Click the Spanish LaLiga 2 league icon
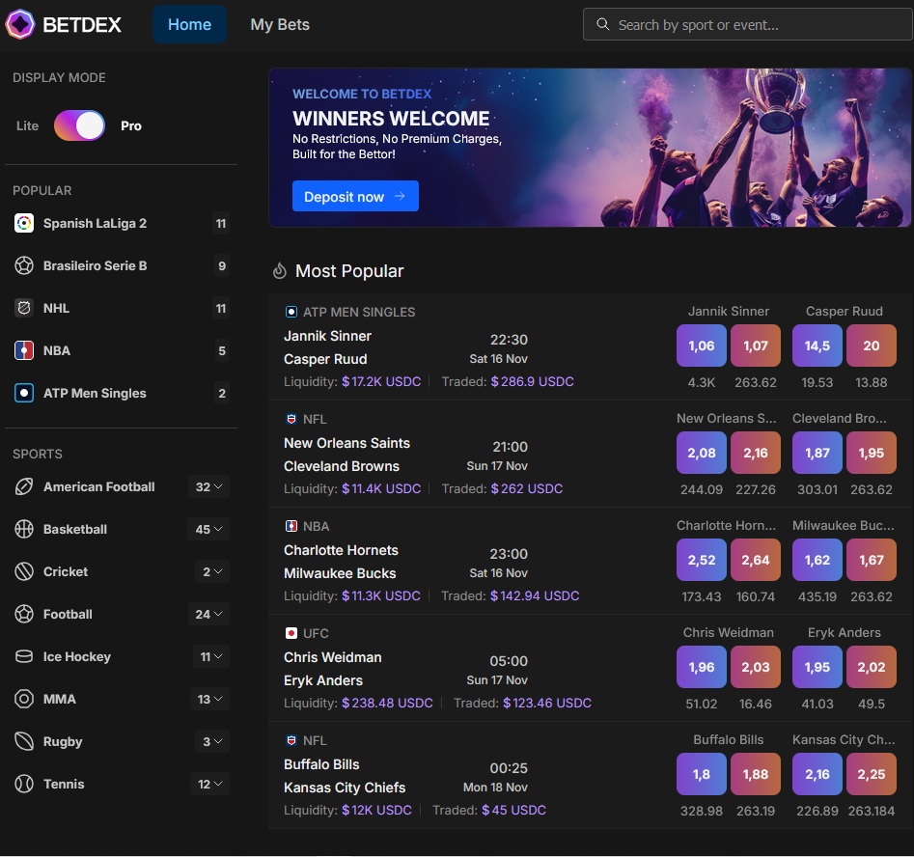The image size is (914, 857). click(24, 223)
